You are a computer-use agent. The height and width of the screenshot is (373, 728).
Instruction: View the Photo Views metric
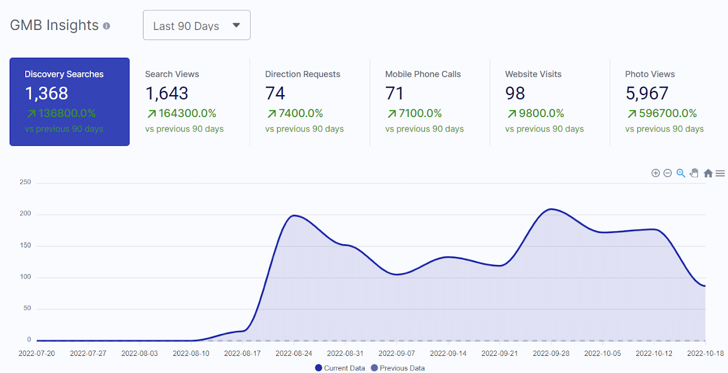point(668,102)
